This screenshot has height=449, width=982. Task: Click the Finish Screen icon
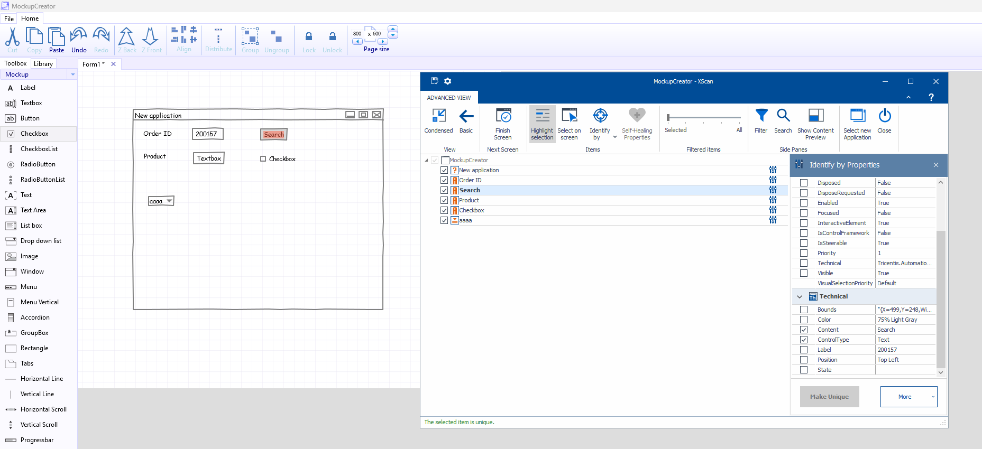click(x=502, y=116)
